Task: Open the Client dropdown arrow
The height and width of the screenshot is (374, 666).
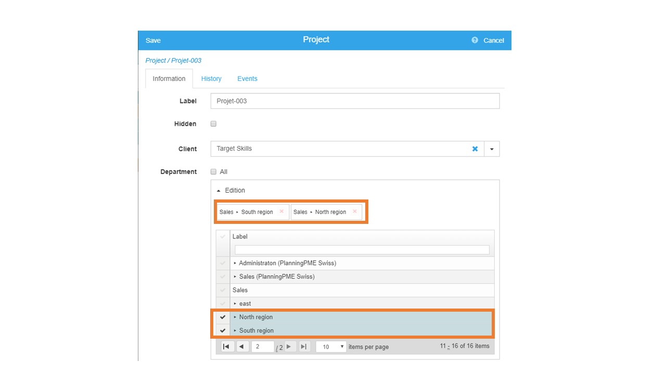Action: 492,149
